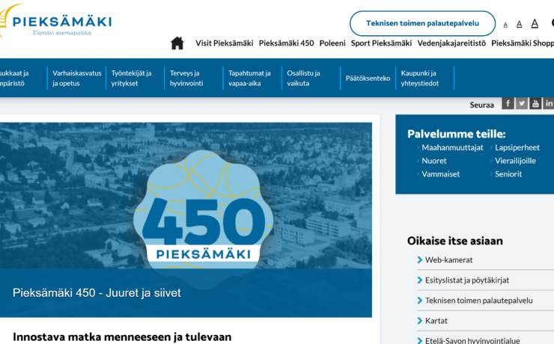Viewport: 554px width, 344px height.
Task: Open Esityslistat ja pöytäkirjat shortcut
Action: [466, 280]
